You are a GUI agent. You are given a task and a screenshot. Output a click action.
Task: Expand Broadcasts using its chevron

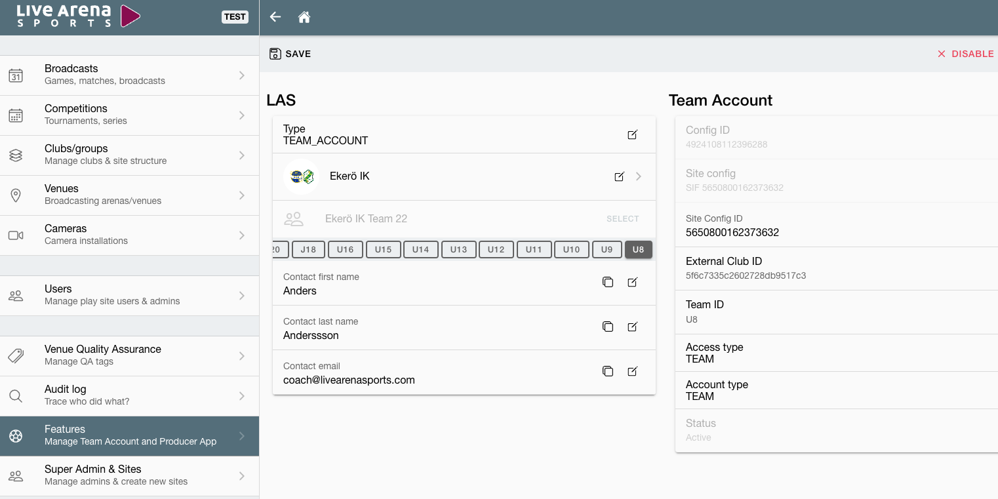pyautogui.click(x=242, y=75)
